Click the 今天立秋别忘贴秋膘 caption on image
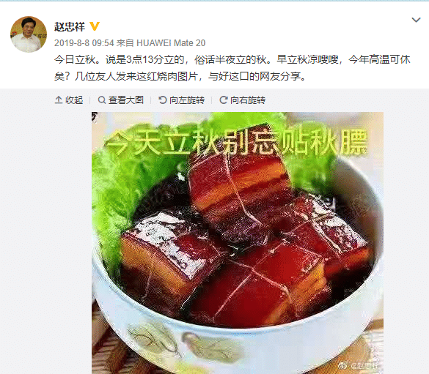This screenshot has height=374, width=429. (x=236, y=143)
